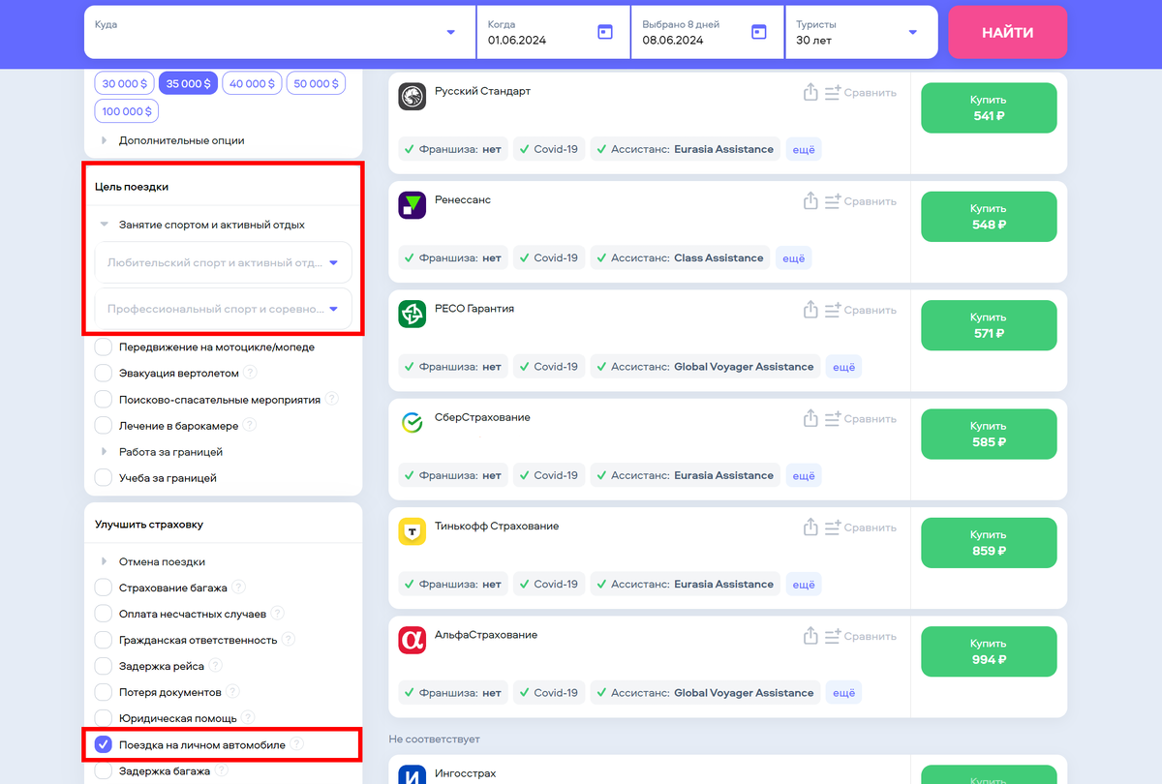The image size is (1162, 784).
Task: Tick the Учеба за границей checkbox
Action: tap(104, 477)
